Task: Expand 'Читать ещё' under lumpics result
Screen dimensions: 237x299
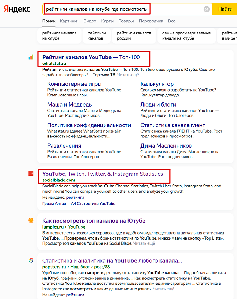Action: tap(144, 243)
